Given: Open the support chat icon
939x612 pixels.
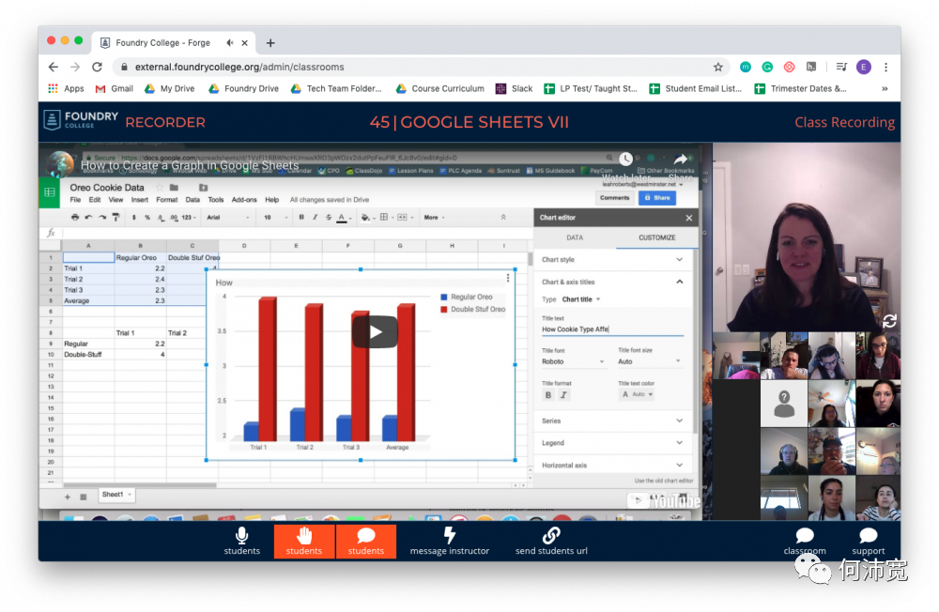Looking at the screenshot, I should [868, 535].
